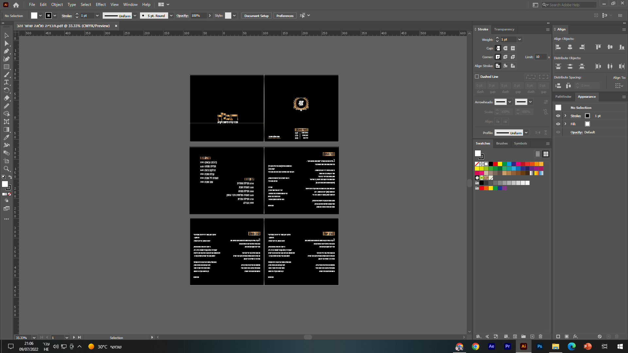Viewport: 628px width, 353px height.
Task: Enable the Dashed Line checkbox
Action: click(x=477, y=76)
